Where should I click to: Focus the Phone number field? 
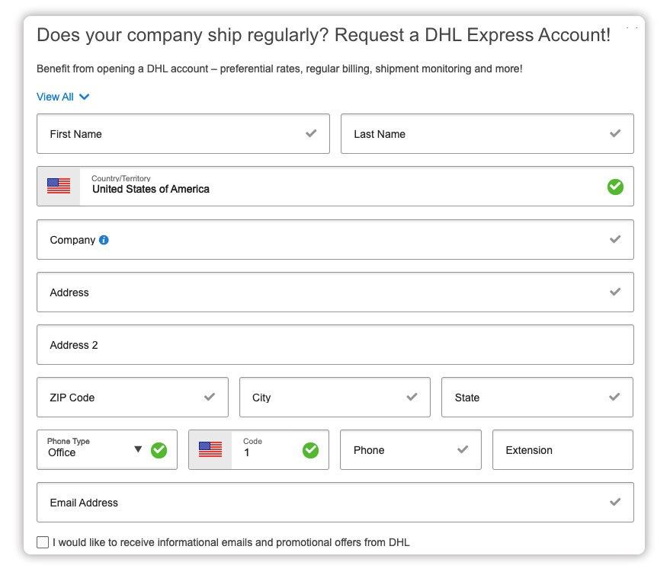point(411,450)
